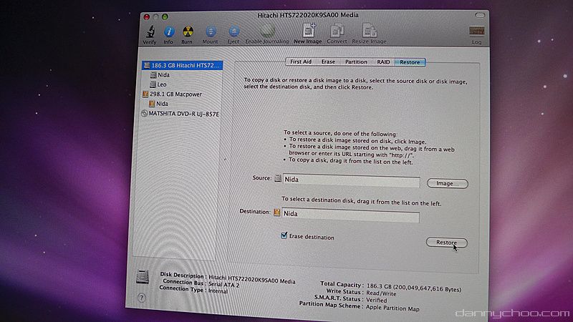
Task: Select the Leo volume in sidebar
Action: tap(158, 84)
